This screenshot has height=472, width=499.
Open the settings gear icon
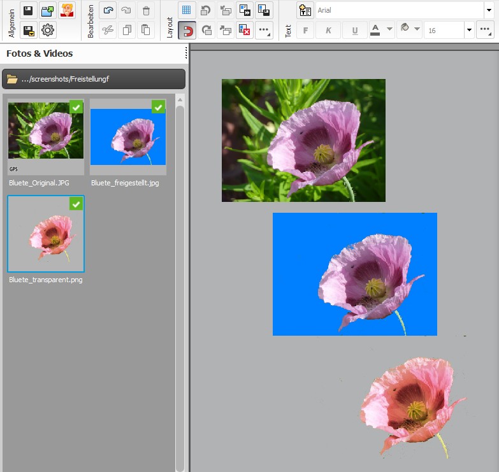click(48, 30)
